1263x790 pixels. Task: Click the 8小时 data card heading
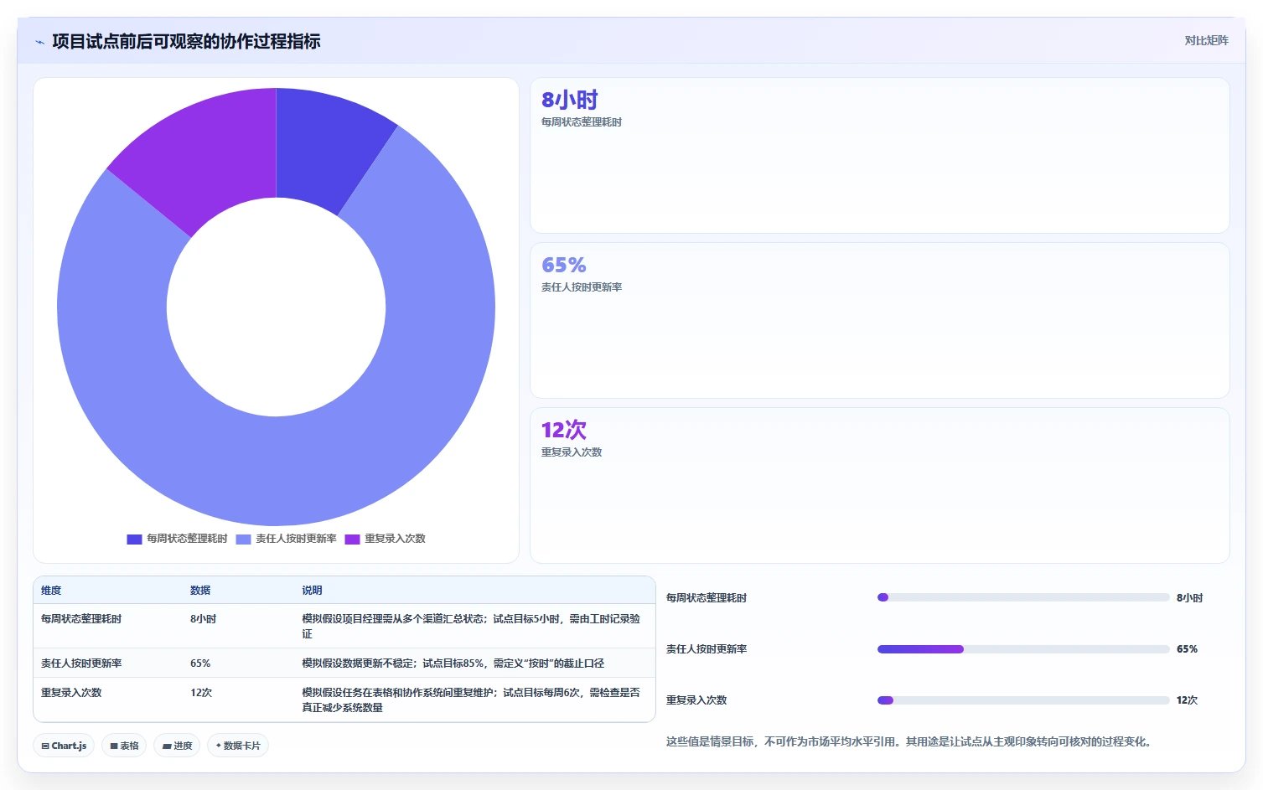click(570, 100)
